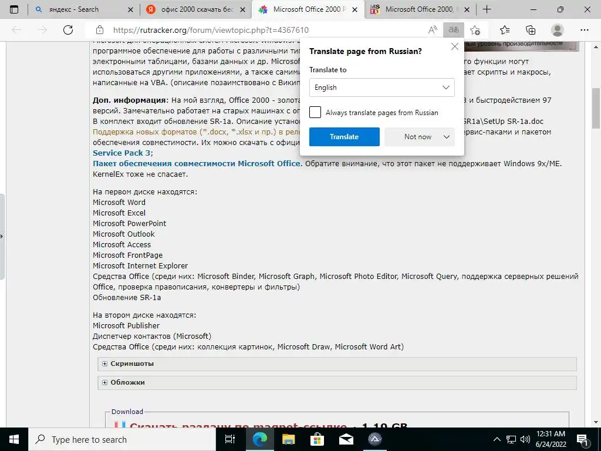Close the last Microsoft Office 2000 tab
Image resolution: width=601 pixels, height=451 pixels.
(x=467, y=9)
